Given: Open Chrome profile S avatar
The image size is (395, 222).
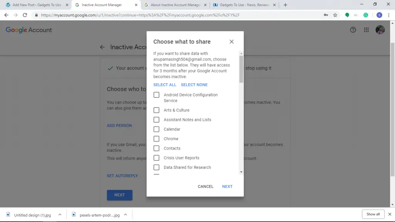Looking at the screenshot, I should pos(379,15).
